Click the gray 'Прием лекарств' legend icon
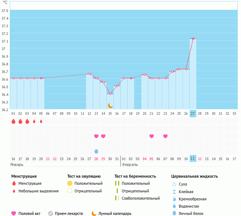241x216 pixels. 51,213
